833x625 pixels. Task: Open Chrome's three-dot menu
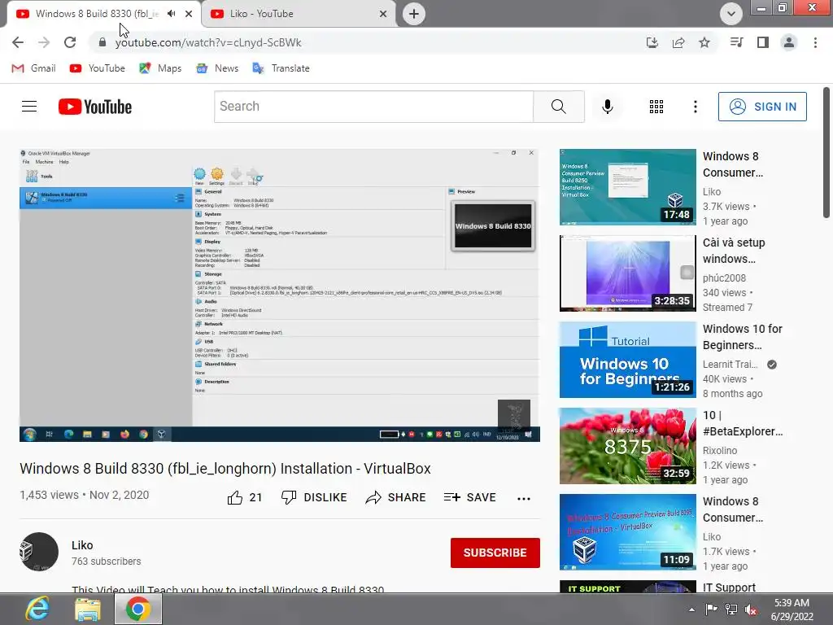[815, 42]
